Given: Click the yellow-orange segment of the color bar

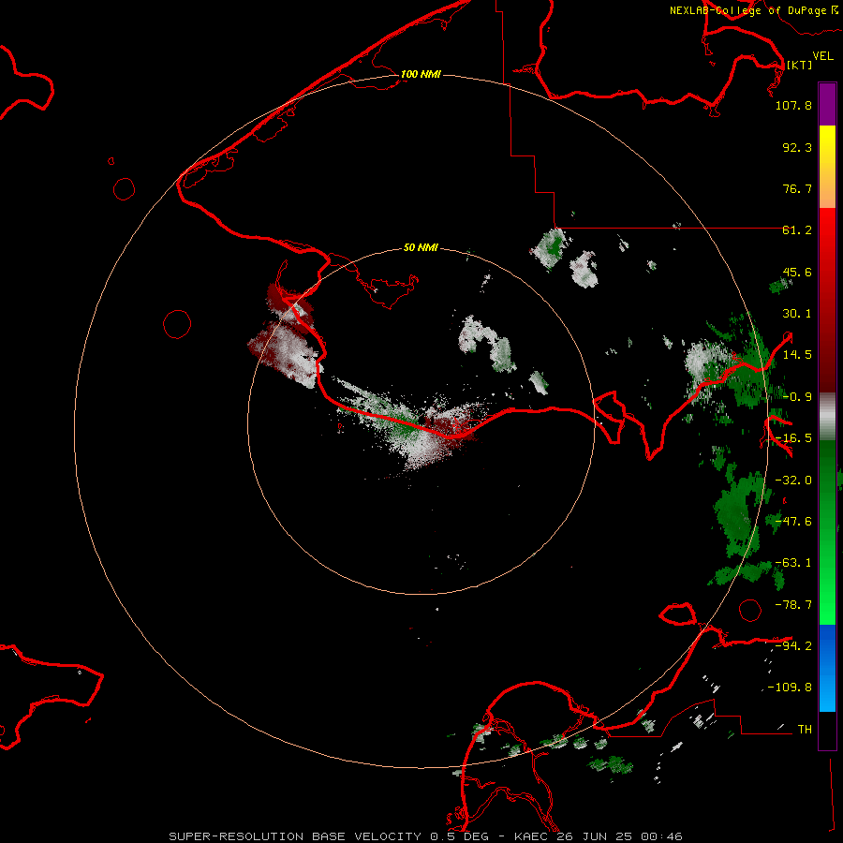Looking at the screenshot, I should click(827, 167).
